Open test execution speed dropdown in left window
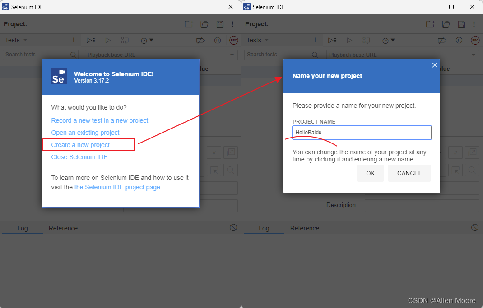483x308 pixels. [x=147, y=40]
